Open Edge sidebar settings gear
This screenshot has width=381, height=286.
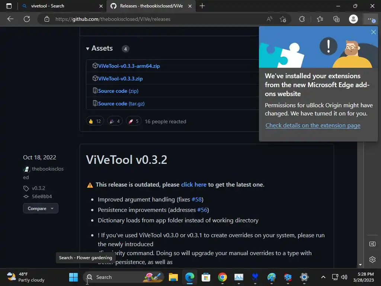point(372,260)
